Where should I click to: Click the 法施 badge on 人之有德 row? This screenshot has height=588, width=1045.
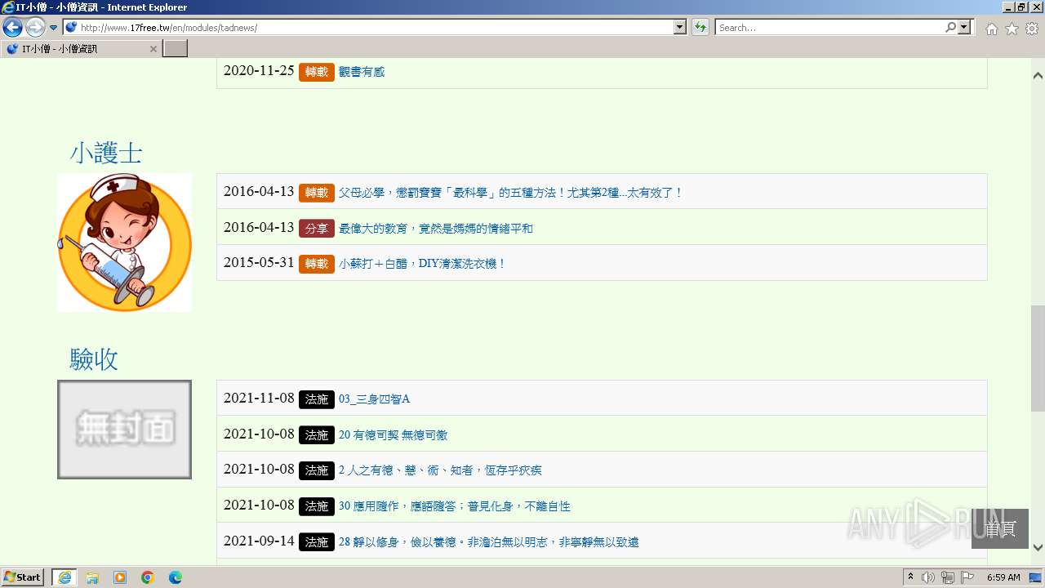317,470
